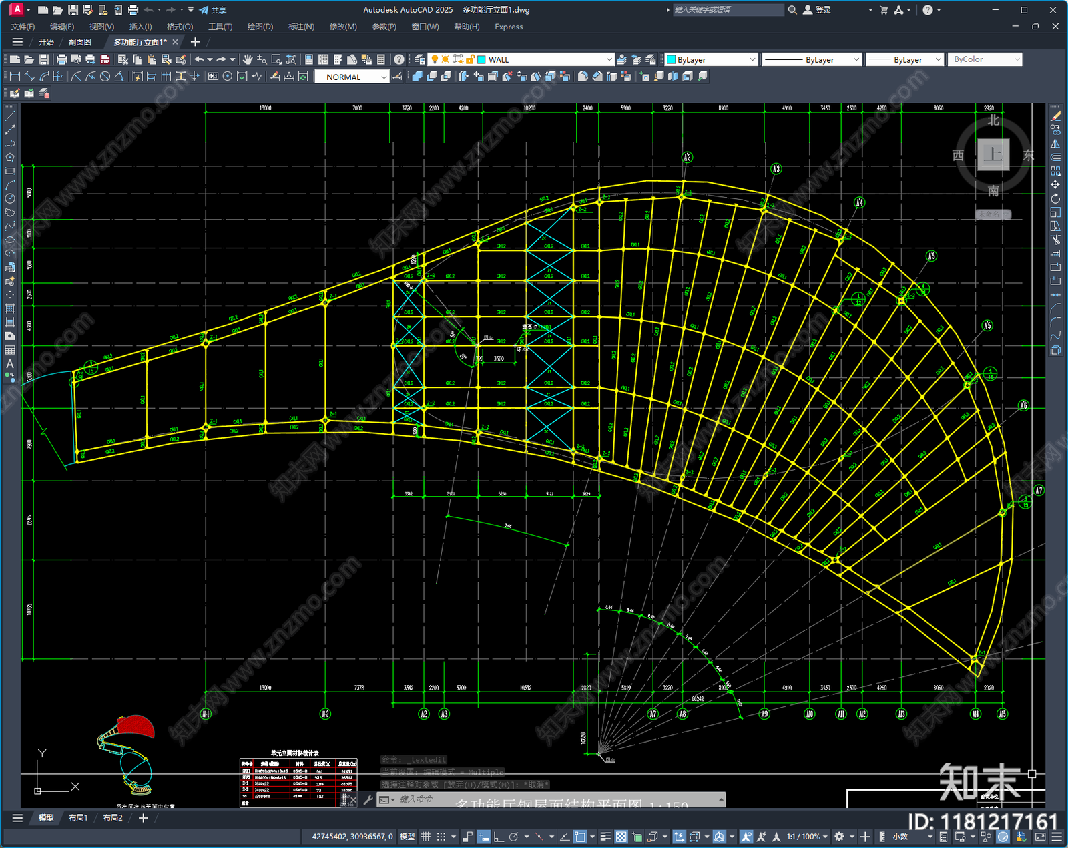The image size is (1068, 848).
Task: Choose the Line tool in draw toolbar
Action: click(10, 116)
